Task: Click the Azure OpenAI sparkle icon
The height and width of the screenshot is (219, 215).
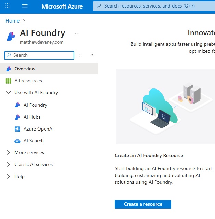Action: pos(17,129)
